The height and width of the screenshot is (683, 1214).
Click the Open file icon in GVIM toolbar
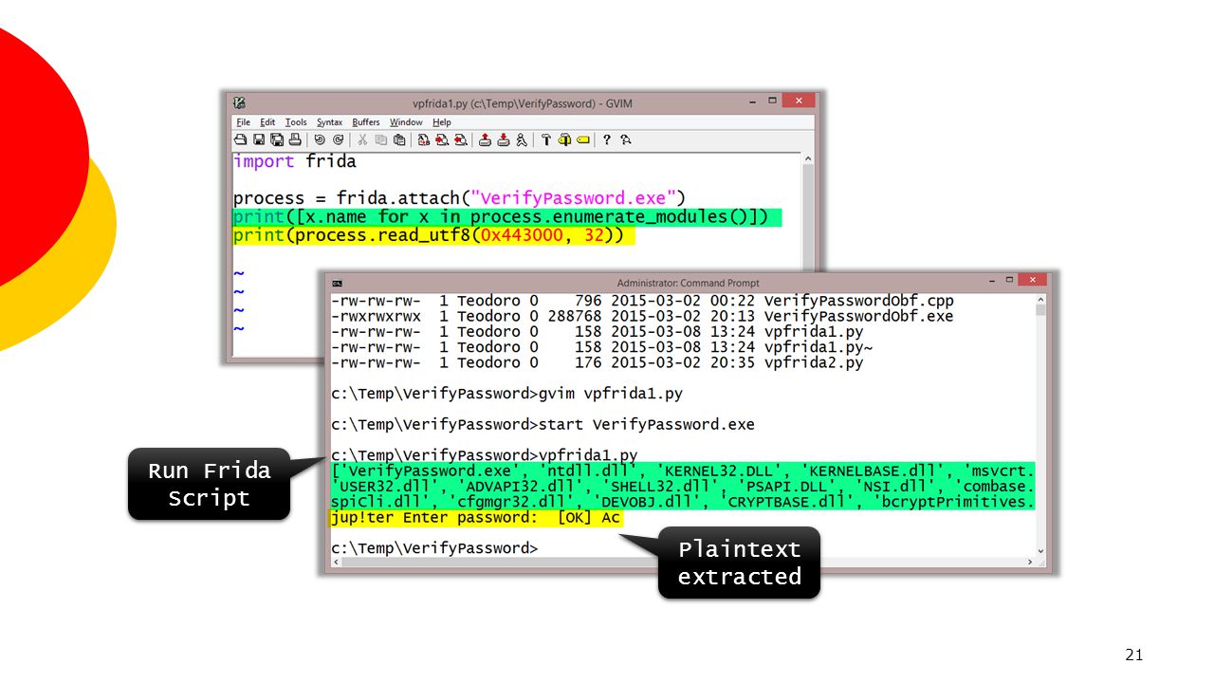pos(241,139)
